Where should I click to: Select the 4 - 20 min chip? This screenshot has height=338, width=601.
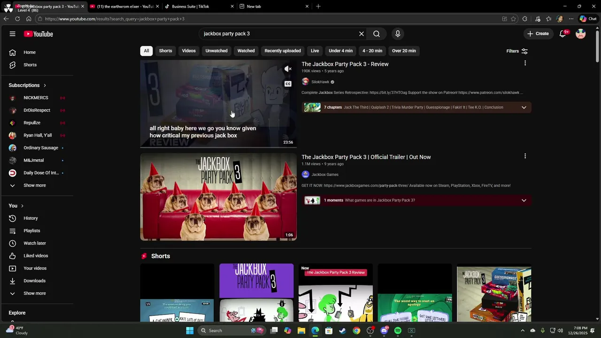pos(372,51)
